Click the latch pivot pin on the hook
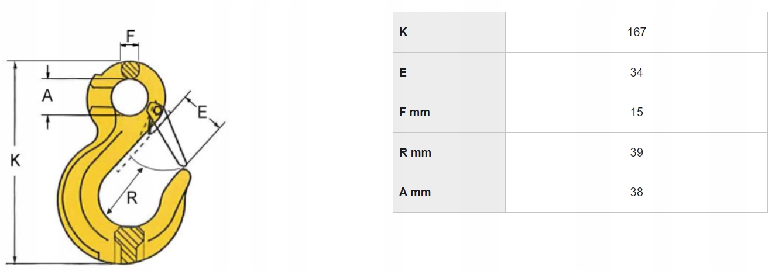This screenshot has width=772, height=271. [x=155, y=109]
